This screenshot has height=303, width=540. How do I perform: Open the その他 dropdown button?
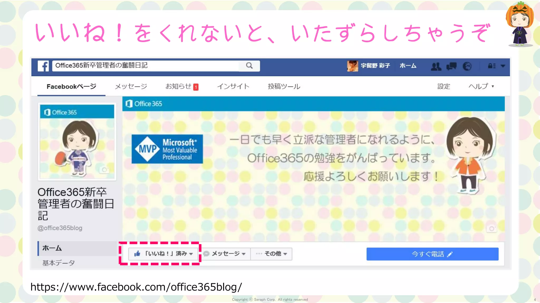click(272, 254)
